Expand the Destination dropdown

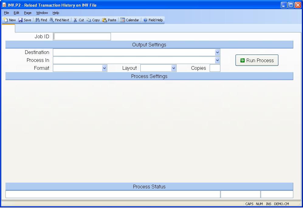(217, 52)
